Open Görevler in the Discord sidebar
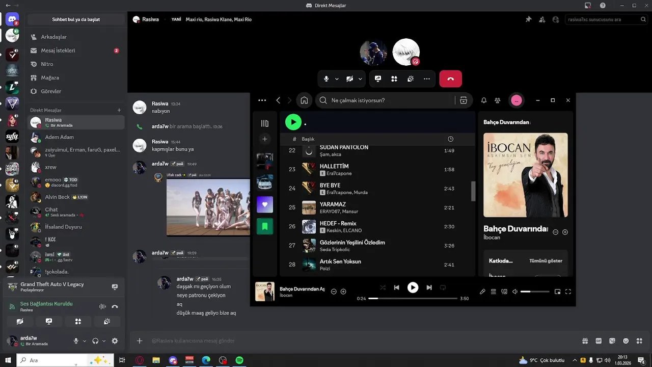The image size is (652, 367). coord(76,91)
